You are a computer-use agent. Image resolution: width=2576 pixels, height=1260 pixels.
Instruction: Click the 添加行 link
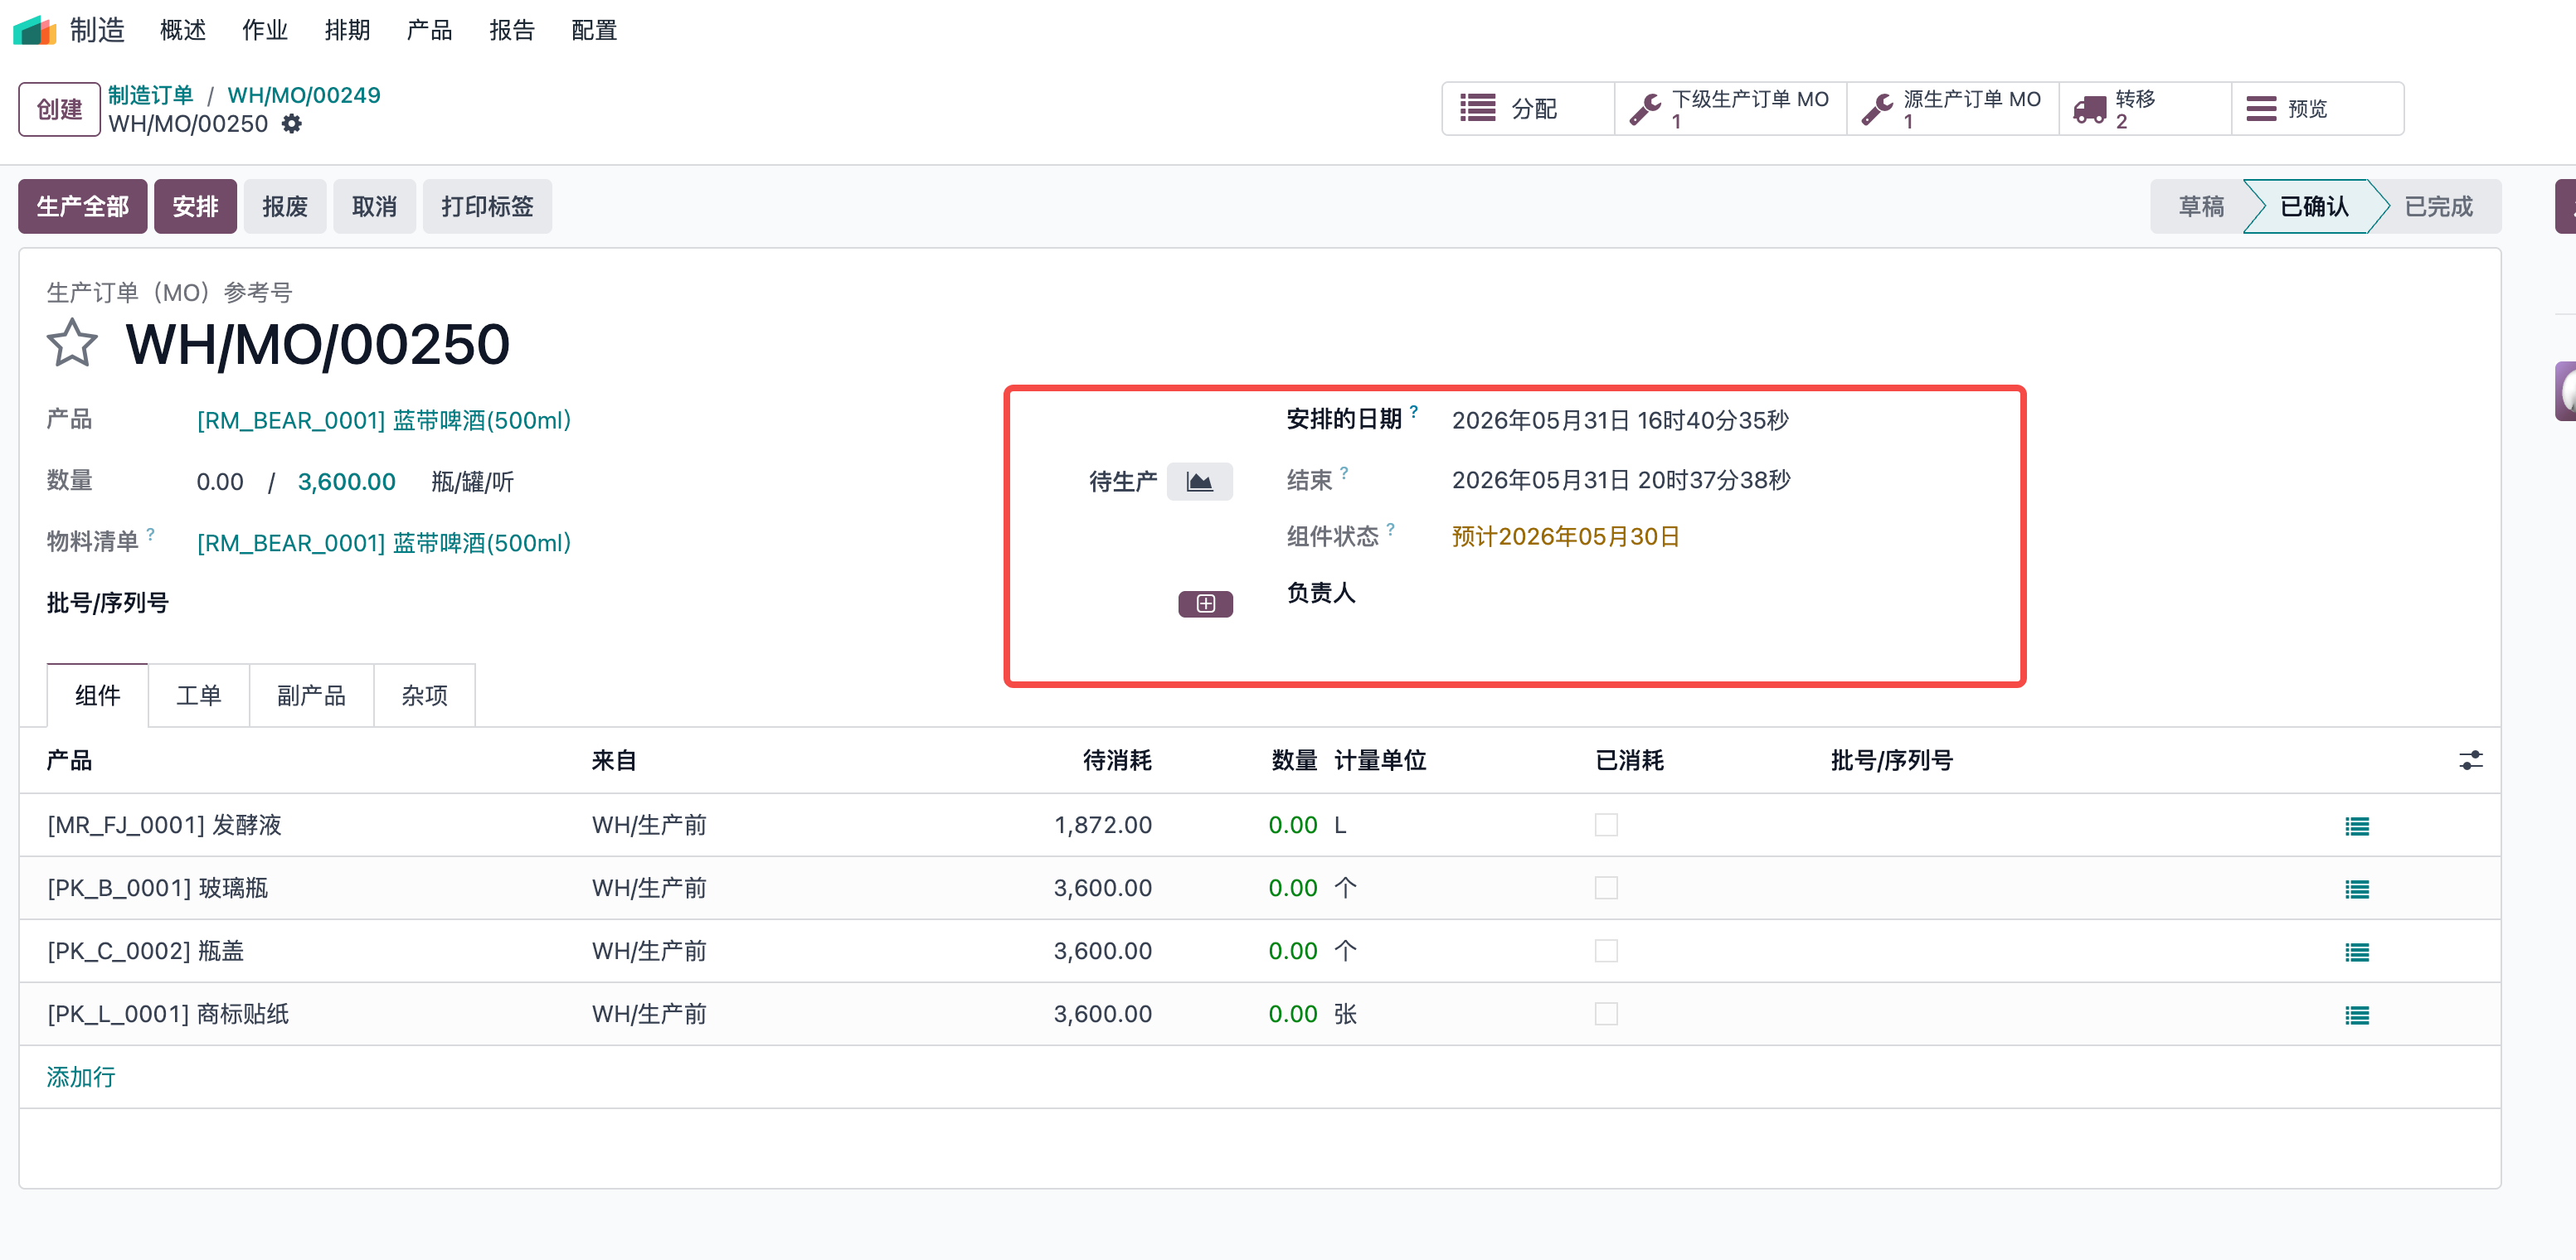click(x=81, y=1077)
